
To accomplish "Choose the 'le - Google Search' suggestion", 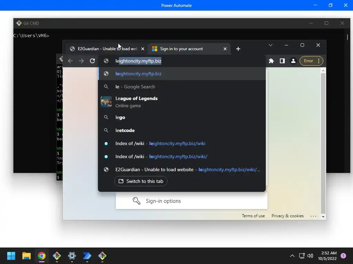I will pyautogui.click(x=182, y=87).
